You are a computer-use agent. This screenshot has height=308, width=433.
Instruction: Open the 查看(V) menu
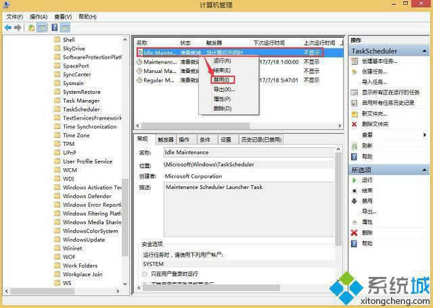[63, 17]
